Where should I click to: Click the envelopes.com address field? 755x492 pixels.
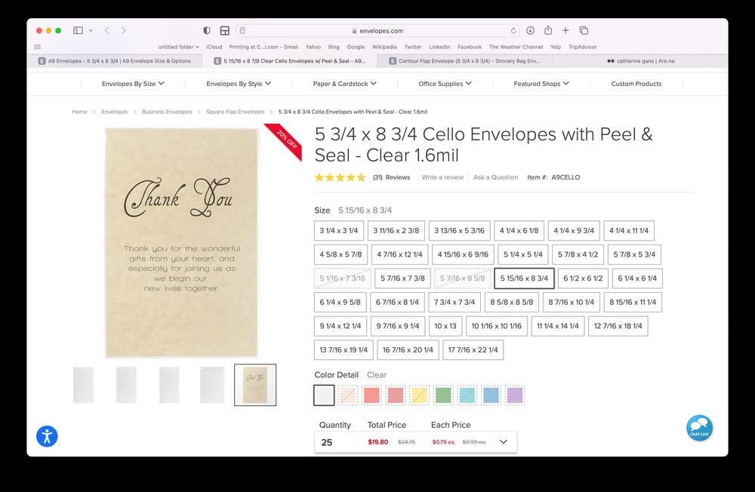tap(377, 30)
